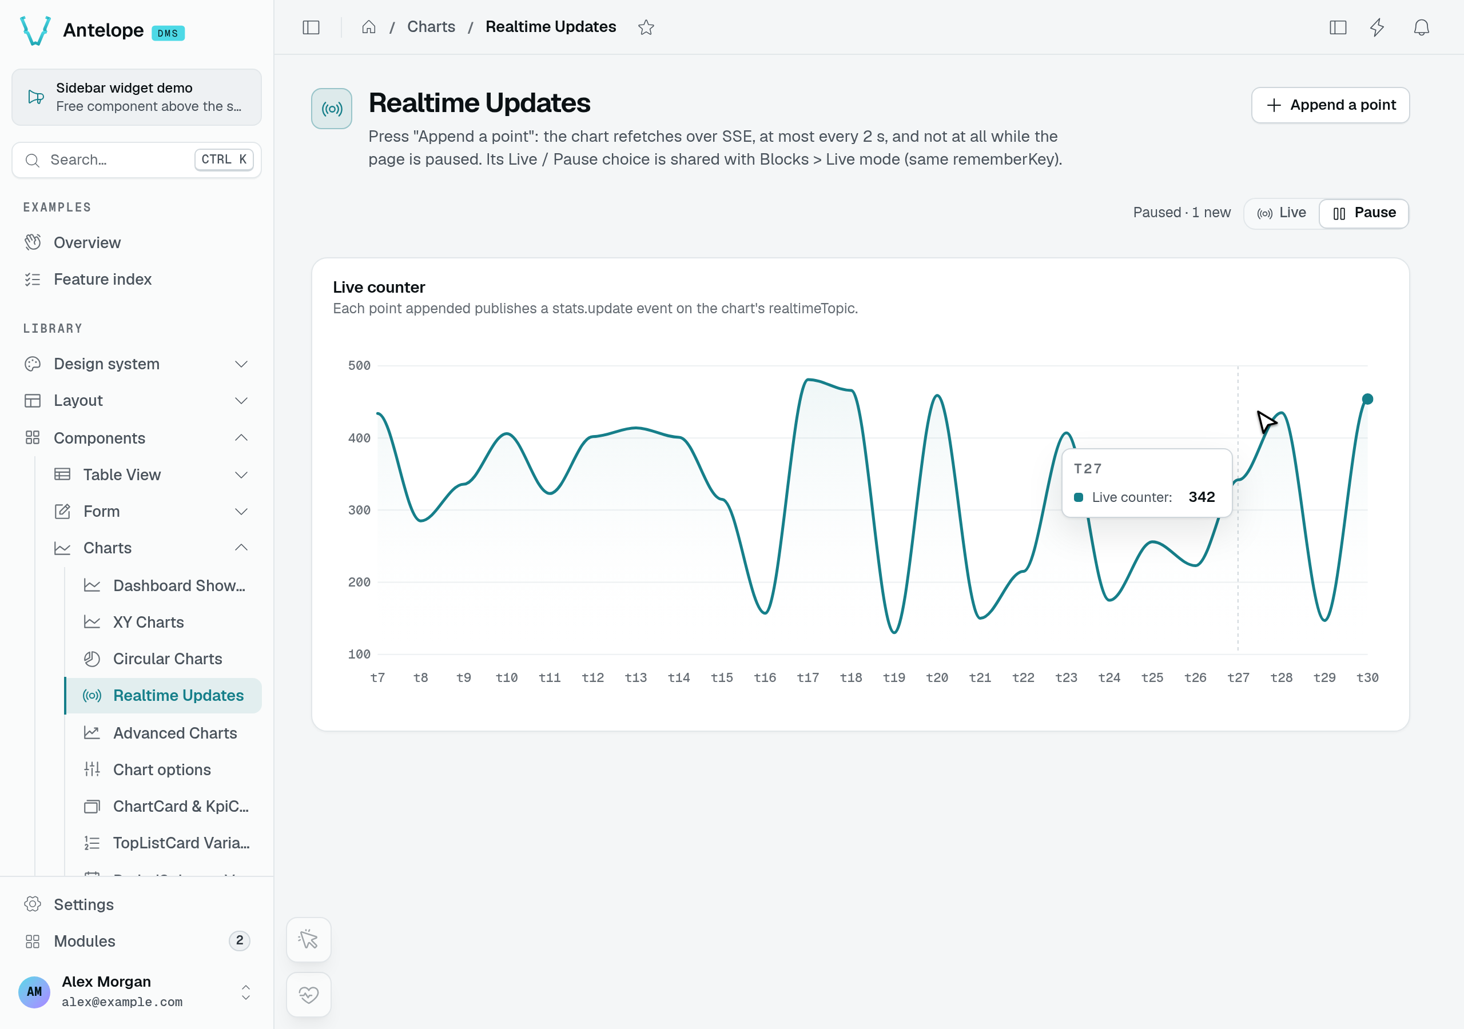Click the teal Live counter legend swatch in tooltip
Image resolution: width=1464 pixels, height=1029 pixels.
click(x=1078, y=497)
